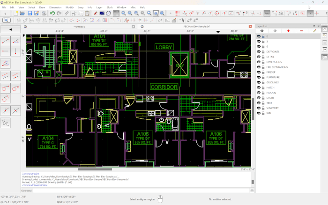328x205 pixels.
Task: Open the Snap menu
Action: [x=81, y=7]
